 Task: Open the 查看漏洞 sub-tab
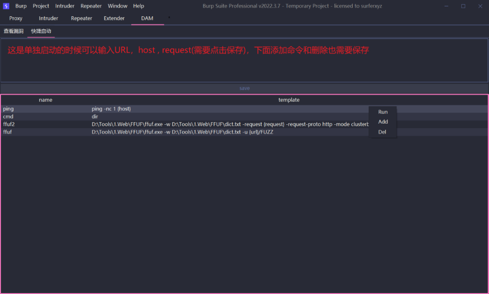[x=14, y=31]
